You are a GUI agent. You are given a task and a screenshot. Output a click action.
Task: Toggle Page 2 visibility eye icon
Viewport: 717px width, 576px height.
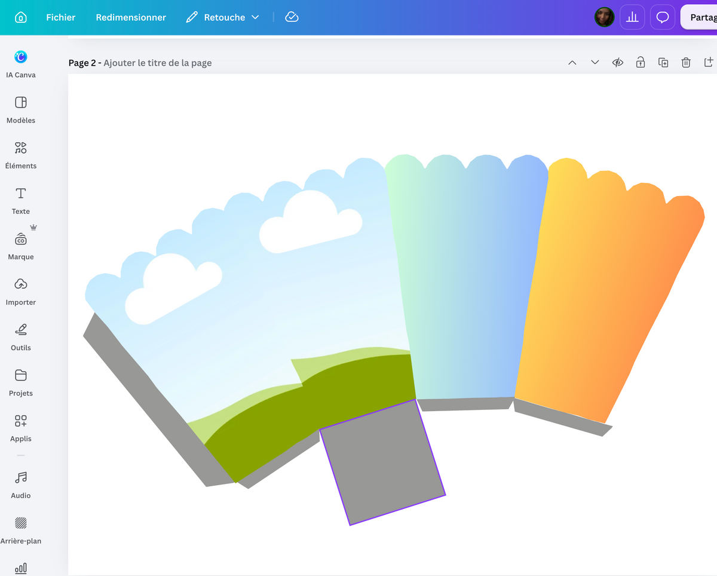coord(618,63)
